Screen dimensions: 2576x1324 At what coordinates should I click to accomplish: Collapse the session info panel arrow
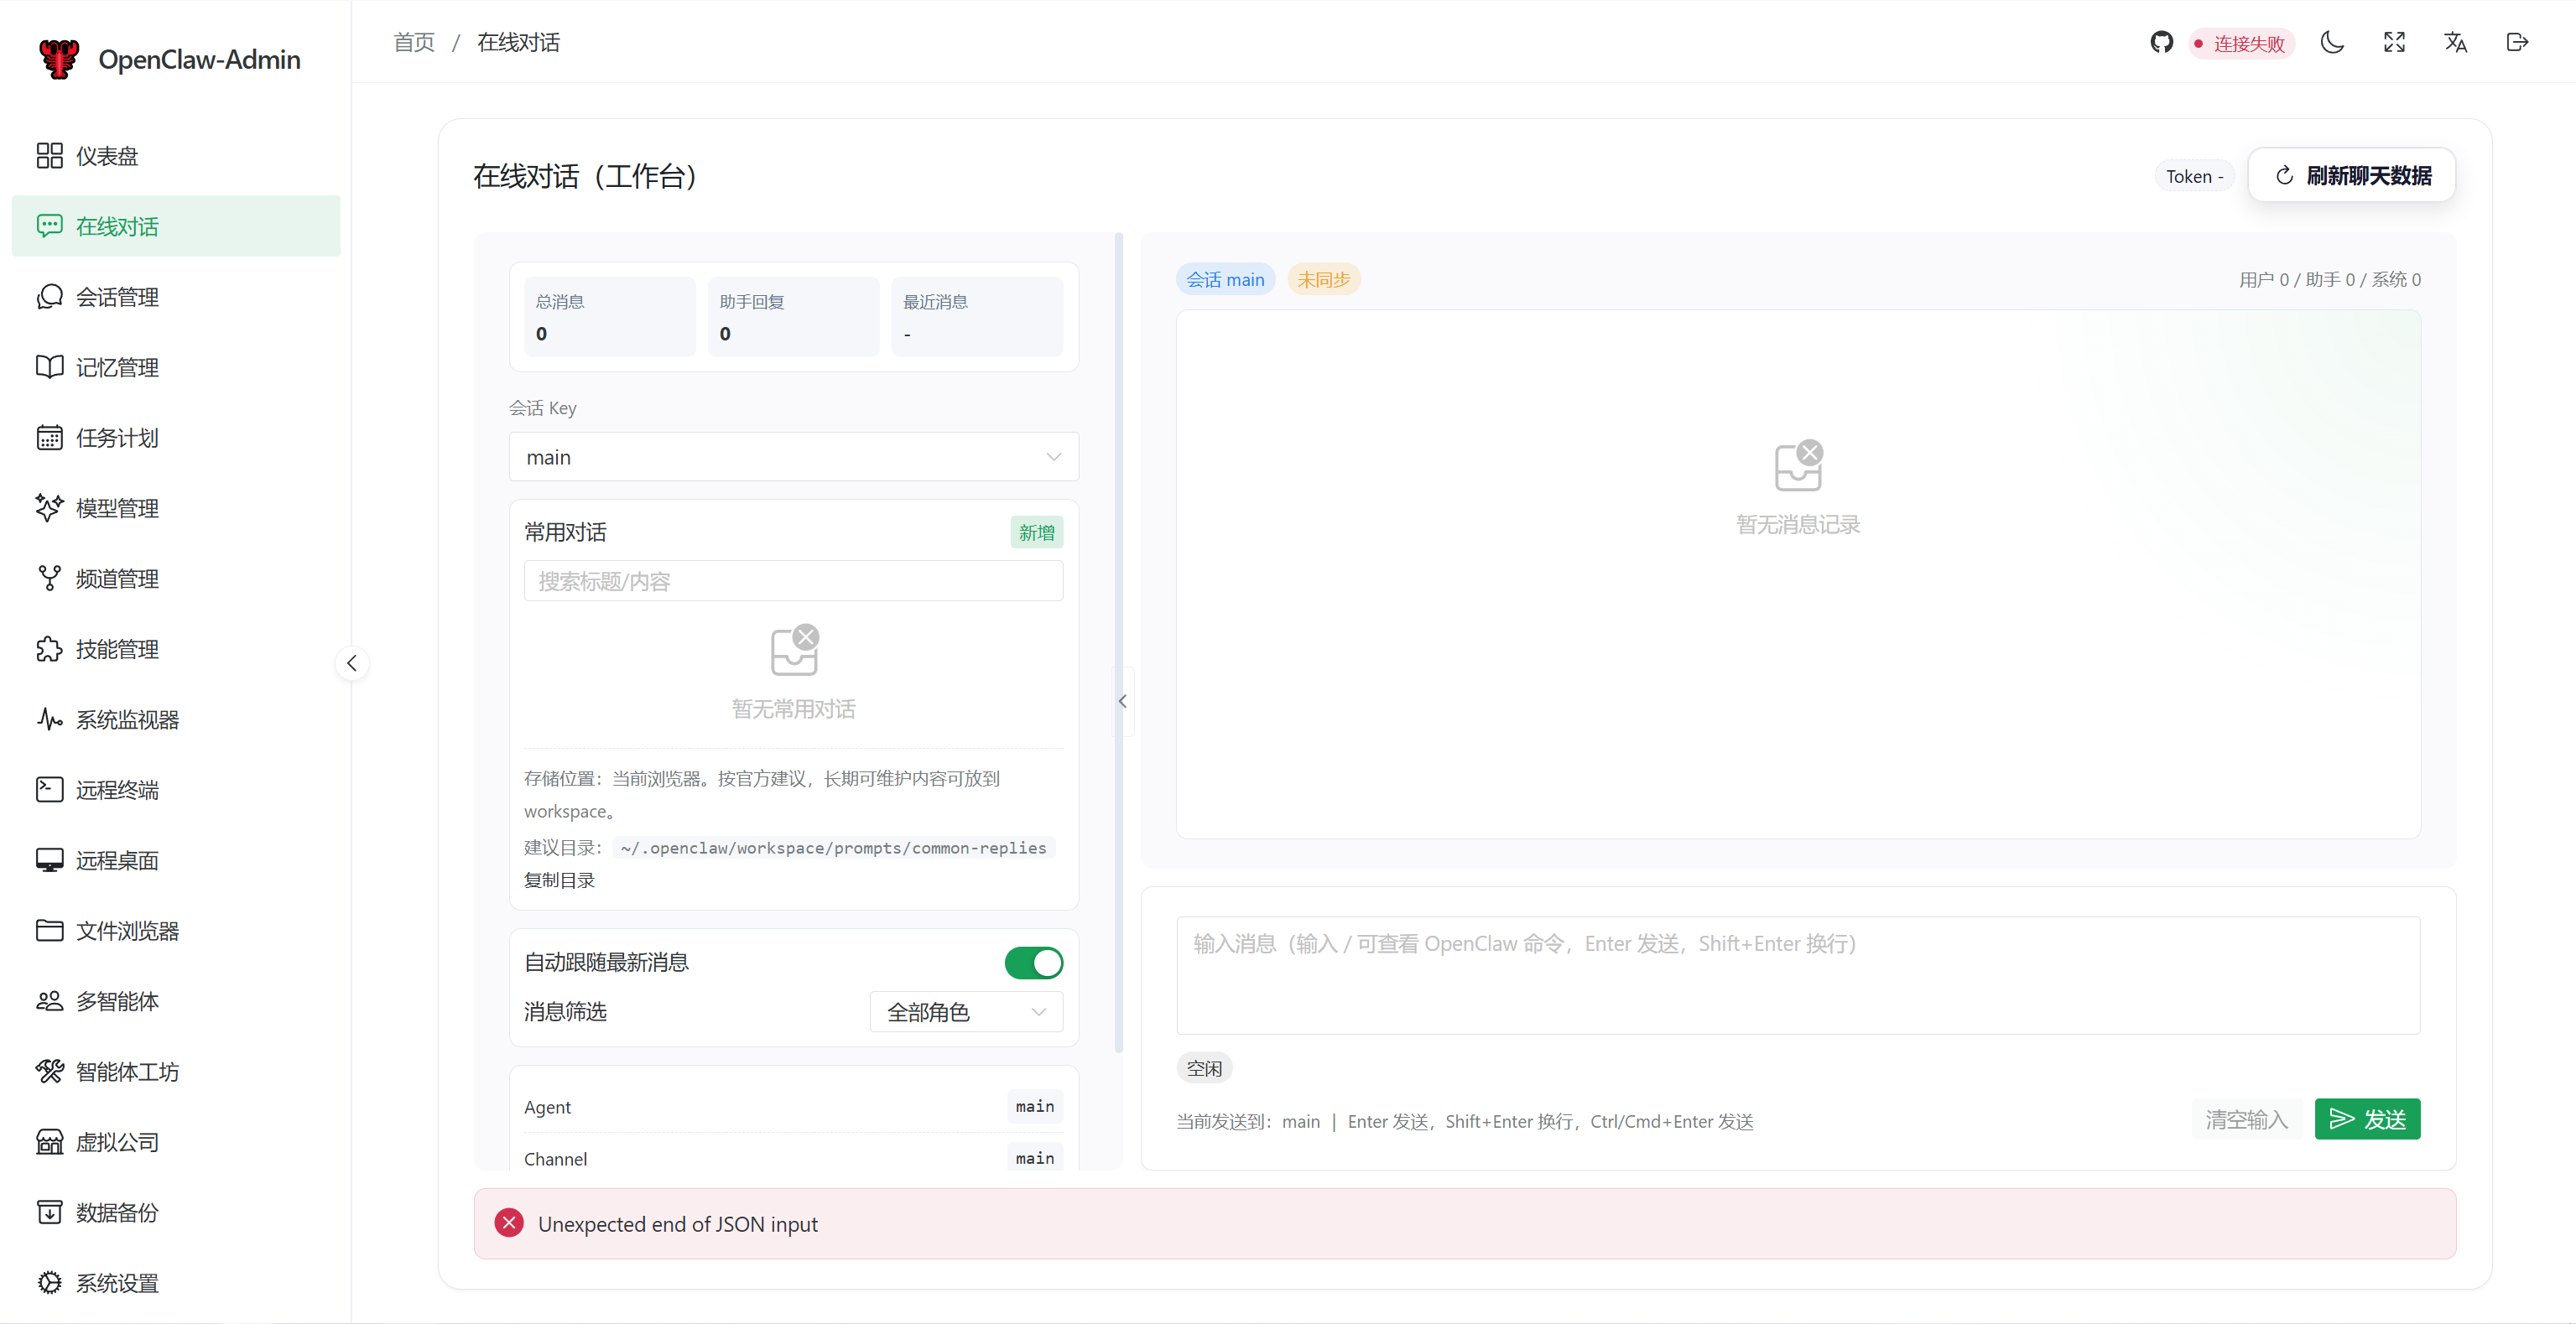click(1122, 701)
